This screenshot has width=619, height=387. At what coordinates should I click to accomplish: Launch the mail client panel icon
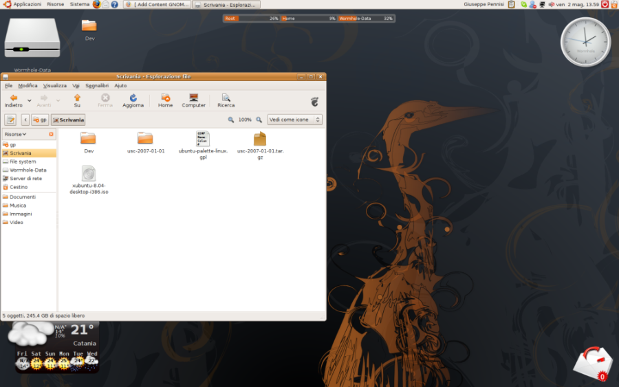tap(105, 4)
